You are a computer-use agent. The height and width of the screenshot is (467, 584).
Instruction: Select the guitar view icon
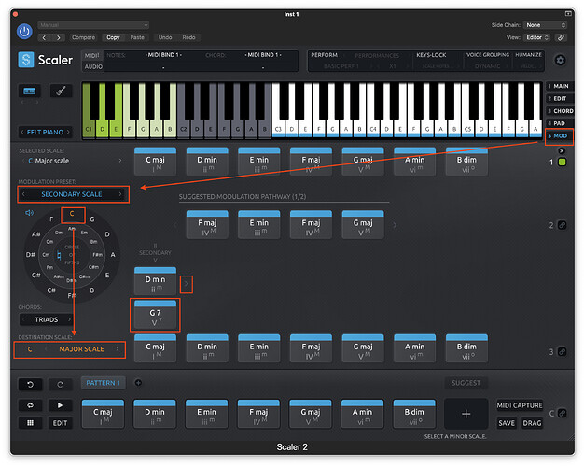pyautogui.click(x=61, y=91)
